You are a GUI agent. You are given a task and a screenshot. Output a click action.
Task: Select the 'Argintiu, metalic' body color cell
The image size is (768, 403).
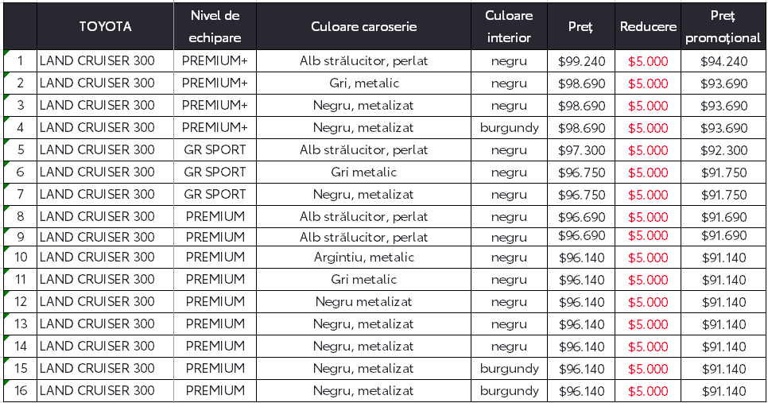point(363,258)
